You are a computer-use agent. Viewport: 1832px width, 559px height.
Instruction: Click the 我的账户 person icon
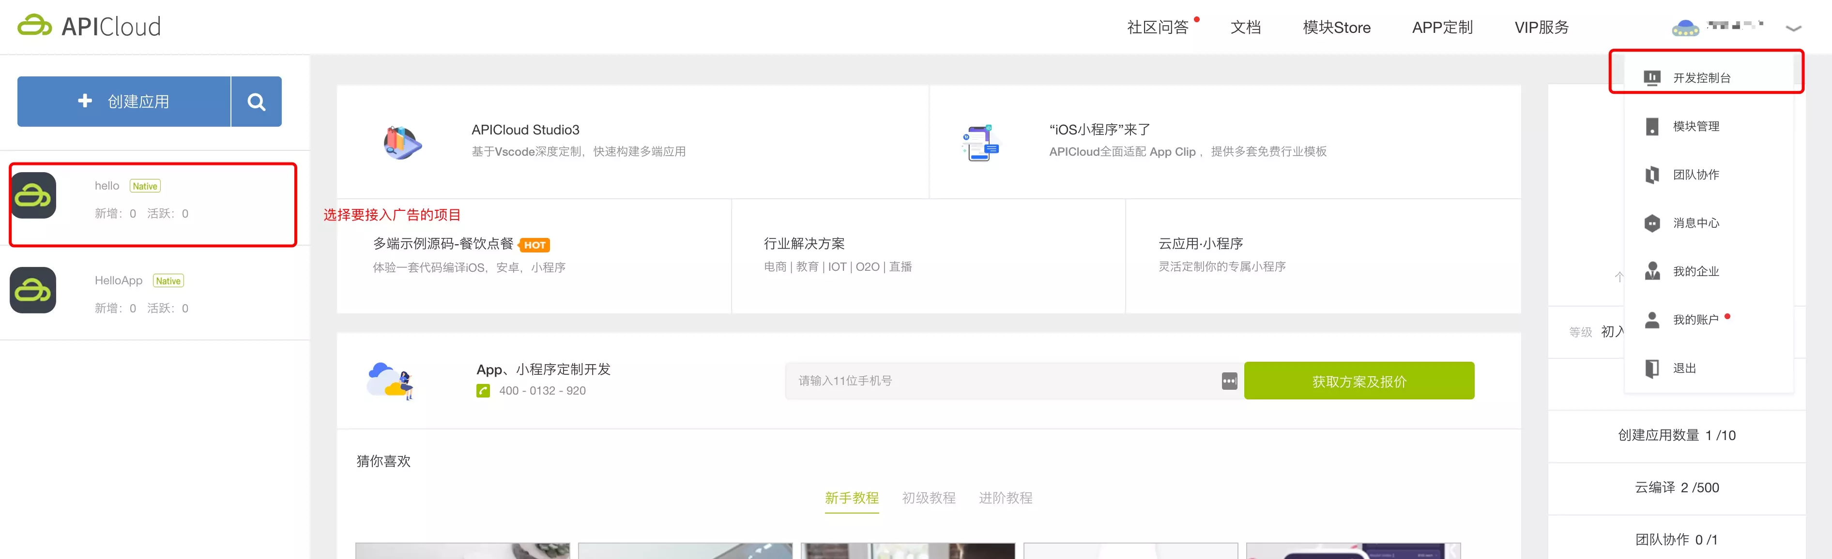[x=1652, y=320]
